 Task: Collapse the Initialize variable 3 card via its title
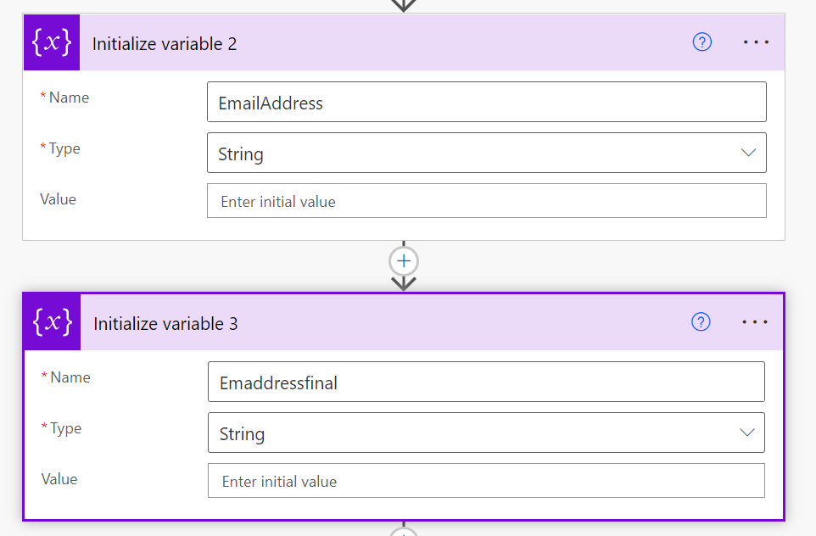165,323
